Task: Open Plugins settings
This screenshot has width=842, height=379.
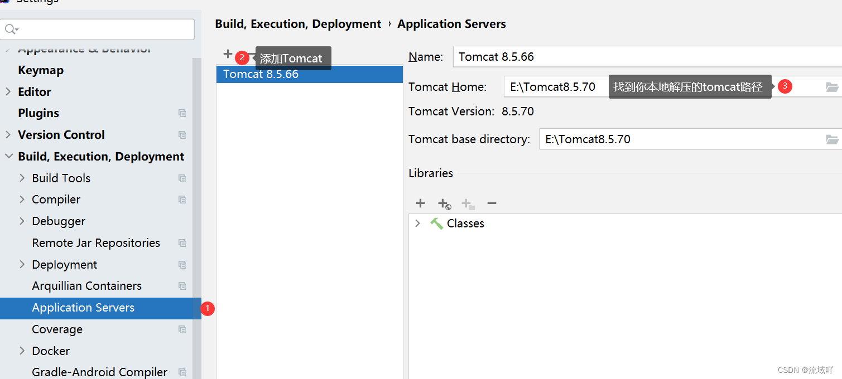Action: [39, 113]
